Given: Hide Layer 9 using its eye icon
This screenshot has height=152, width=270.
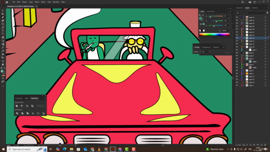Looking at the screenshot, I should (x=237, y=53).
